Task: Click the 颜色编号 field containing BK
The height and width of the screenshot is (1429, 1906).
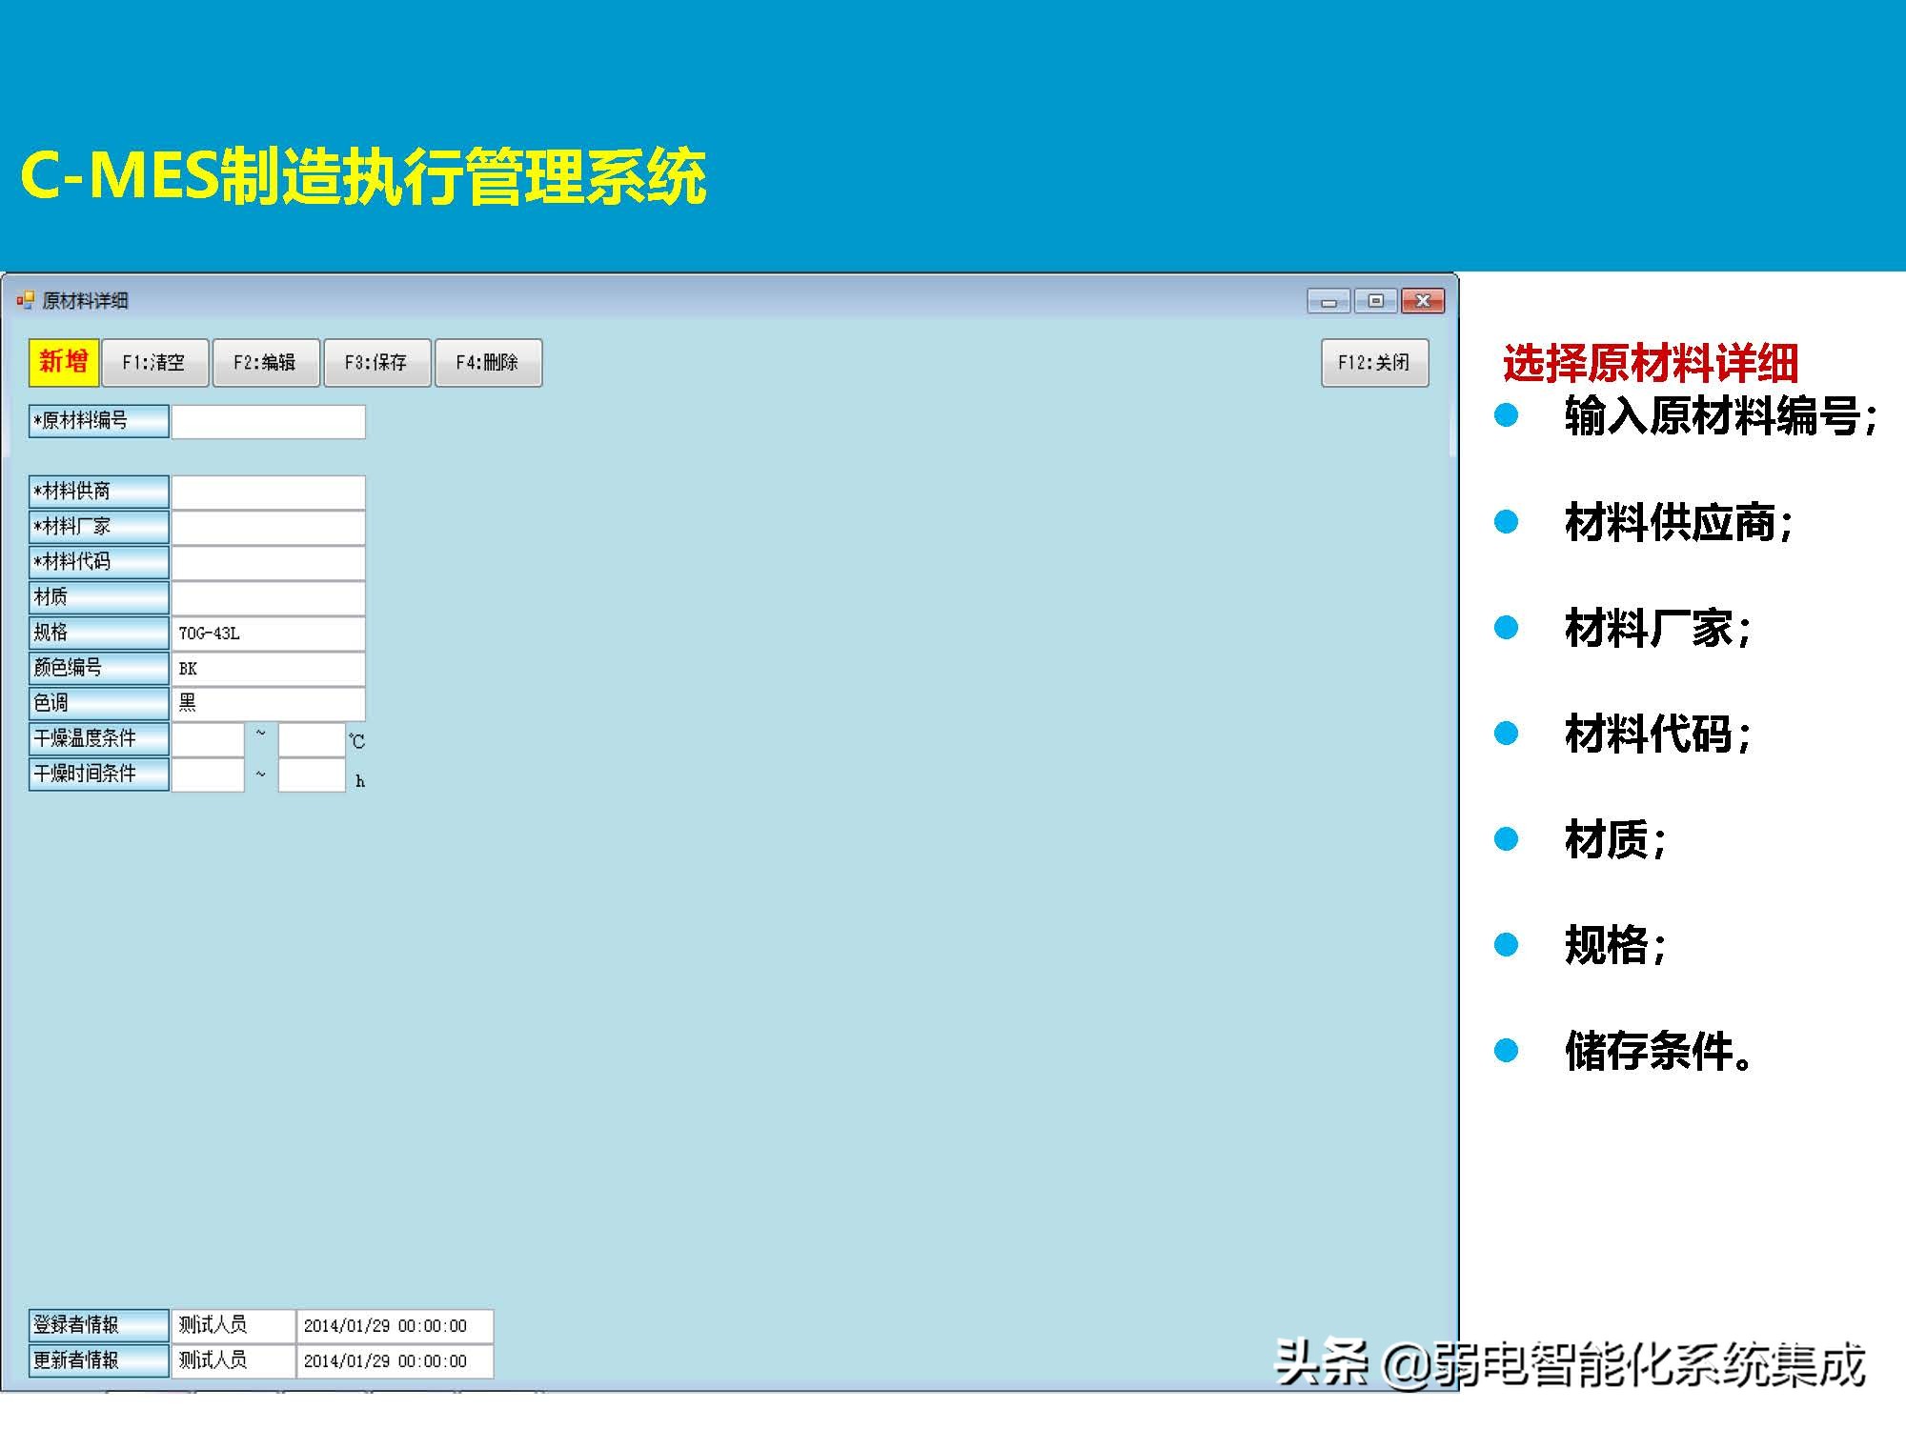Action: 269,669
